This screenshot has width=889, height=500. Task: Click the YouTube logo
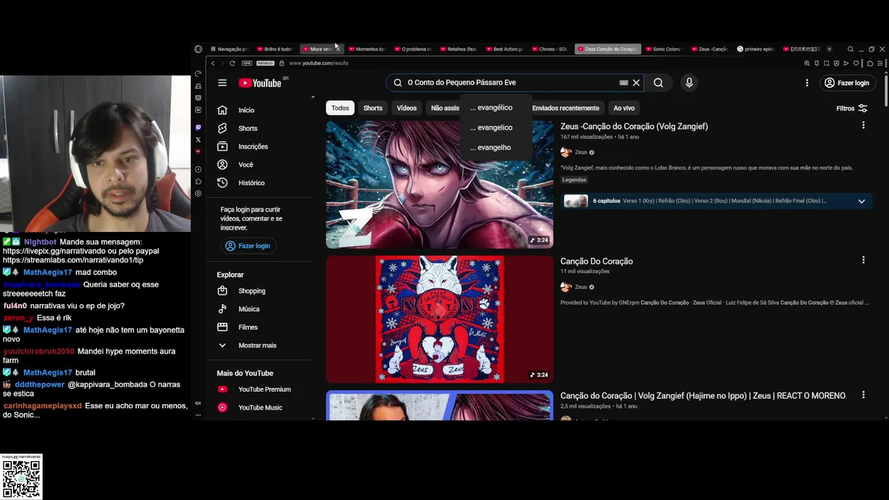[260, 83]
